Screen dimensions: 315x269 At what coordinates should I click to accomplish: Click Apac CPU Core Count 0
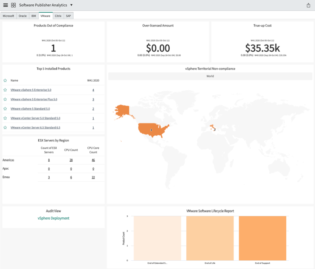[x=93, y=169]
